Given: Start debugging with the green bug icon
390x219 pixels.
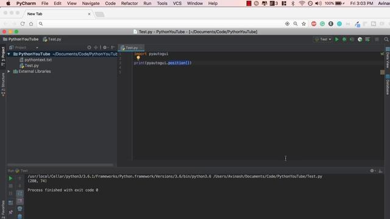Looking at the screenshot, I should coord(344,39).
